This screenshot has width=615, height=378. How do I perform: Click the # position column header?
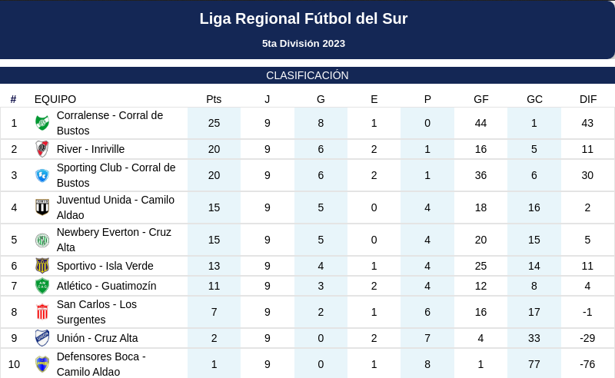[x=13, y=99]
